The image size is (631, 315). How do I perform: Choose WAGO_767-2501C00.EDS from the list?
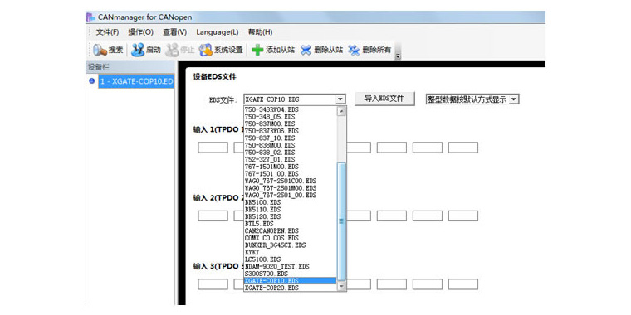pyautogui.click(x=290, y=181)
